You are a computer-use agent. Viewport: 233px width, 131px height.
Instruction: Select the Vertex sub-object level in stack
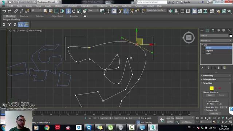(218, 48)
